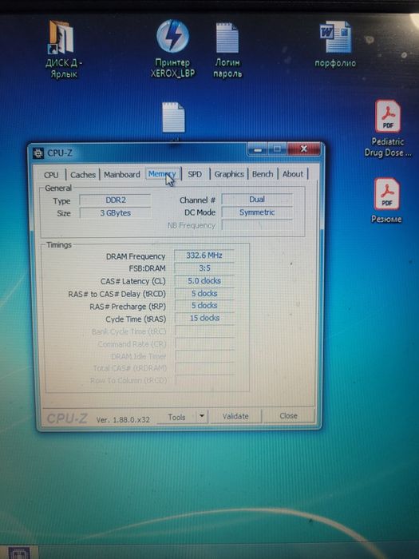Open the Принтер XEROX_LBP desktop icon
419x559 pixels.
[173, 50]
